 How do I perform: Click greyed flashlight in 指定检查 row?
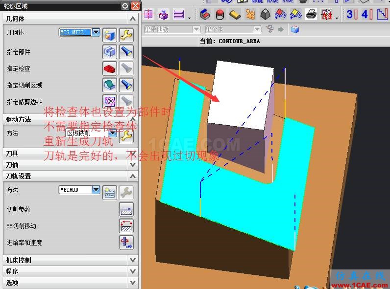point(126,68)
